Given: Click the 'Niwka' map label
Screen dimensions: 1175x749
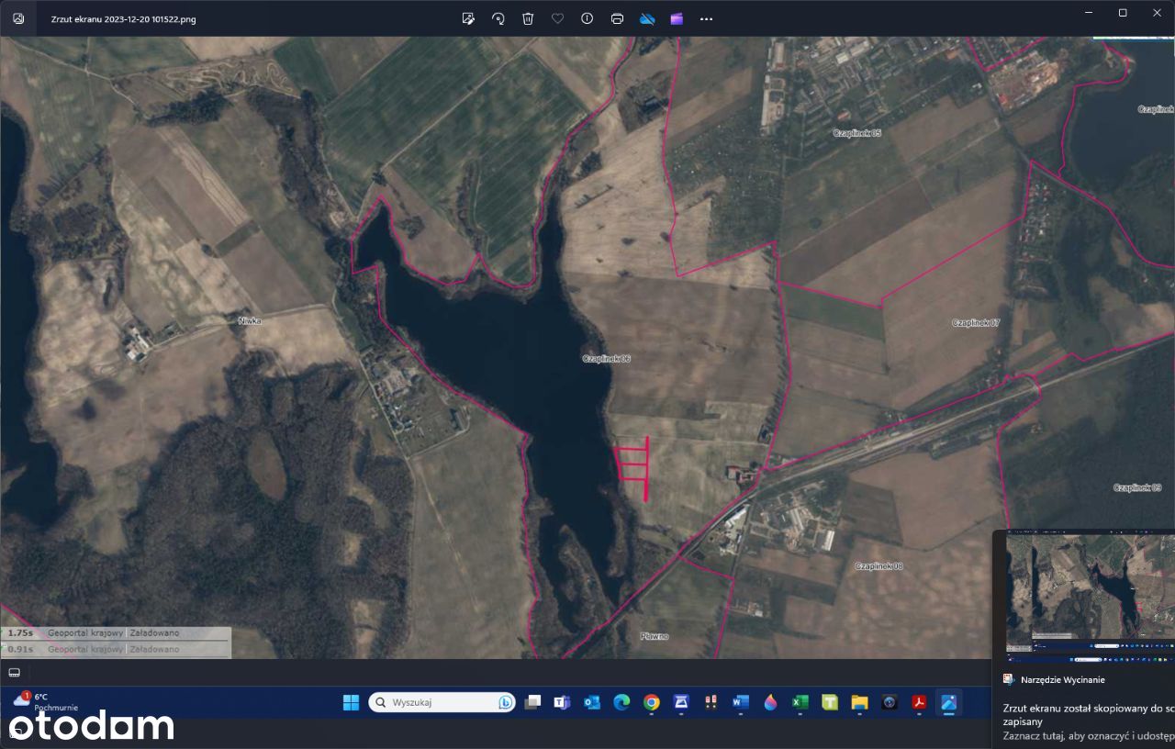Looking at the screenshot, I should tap(250, 321).
